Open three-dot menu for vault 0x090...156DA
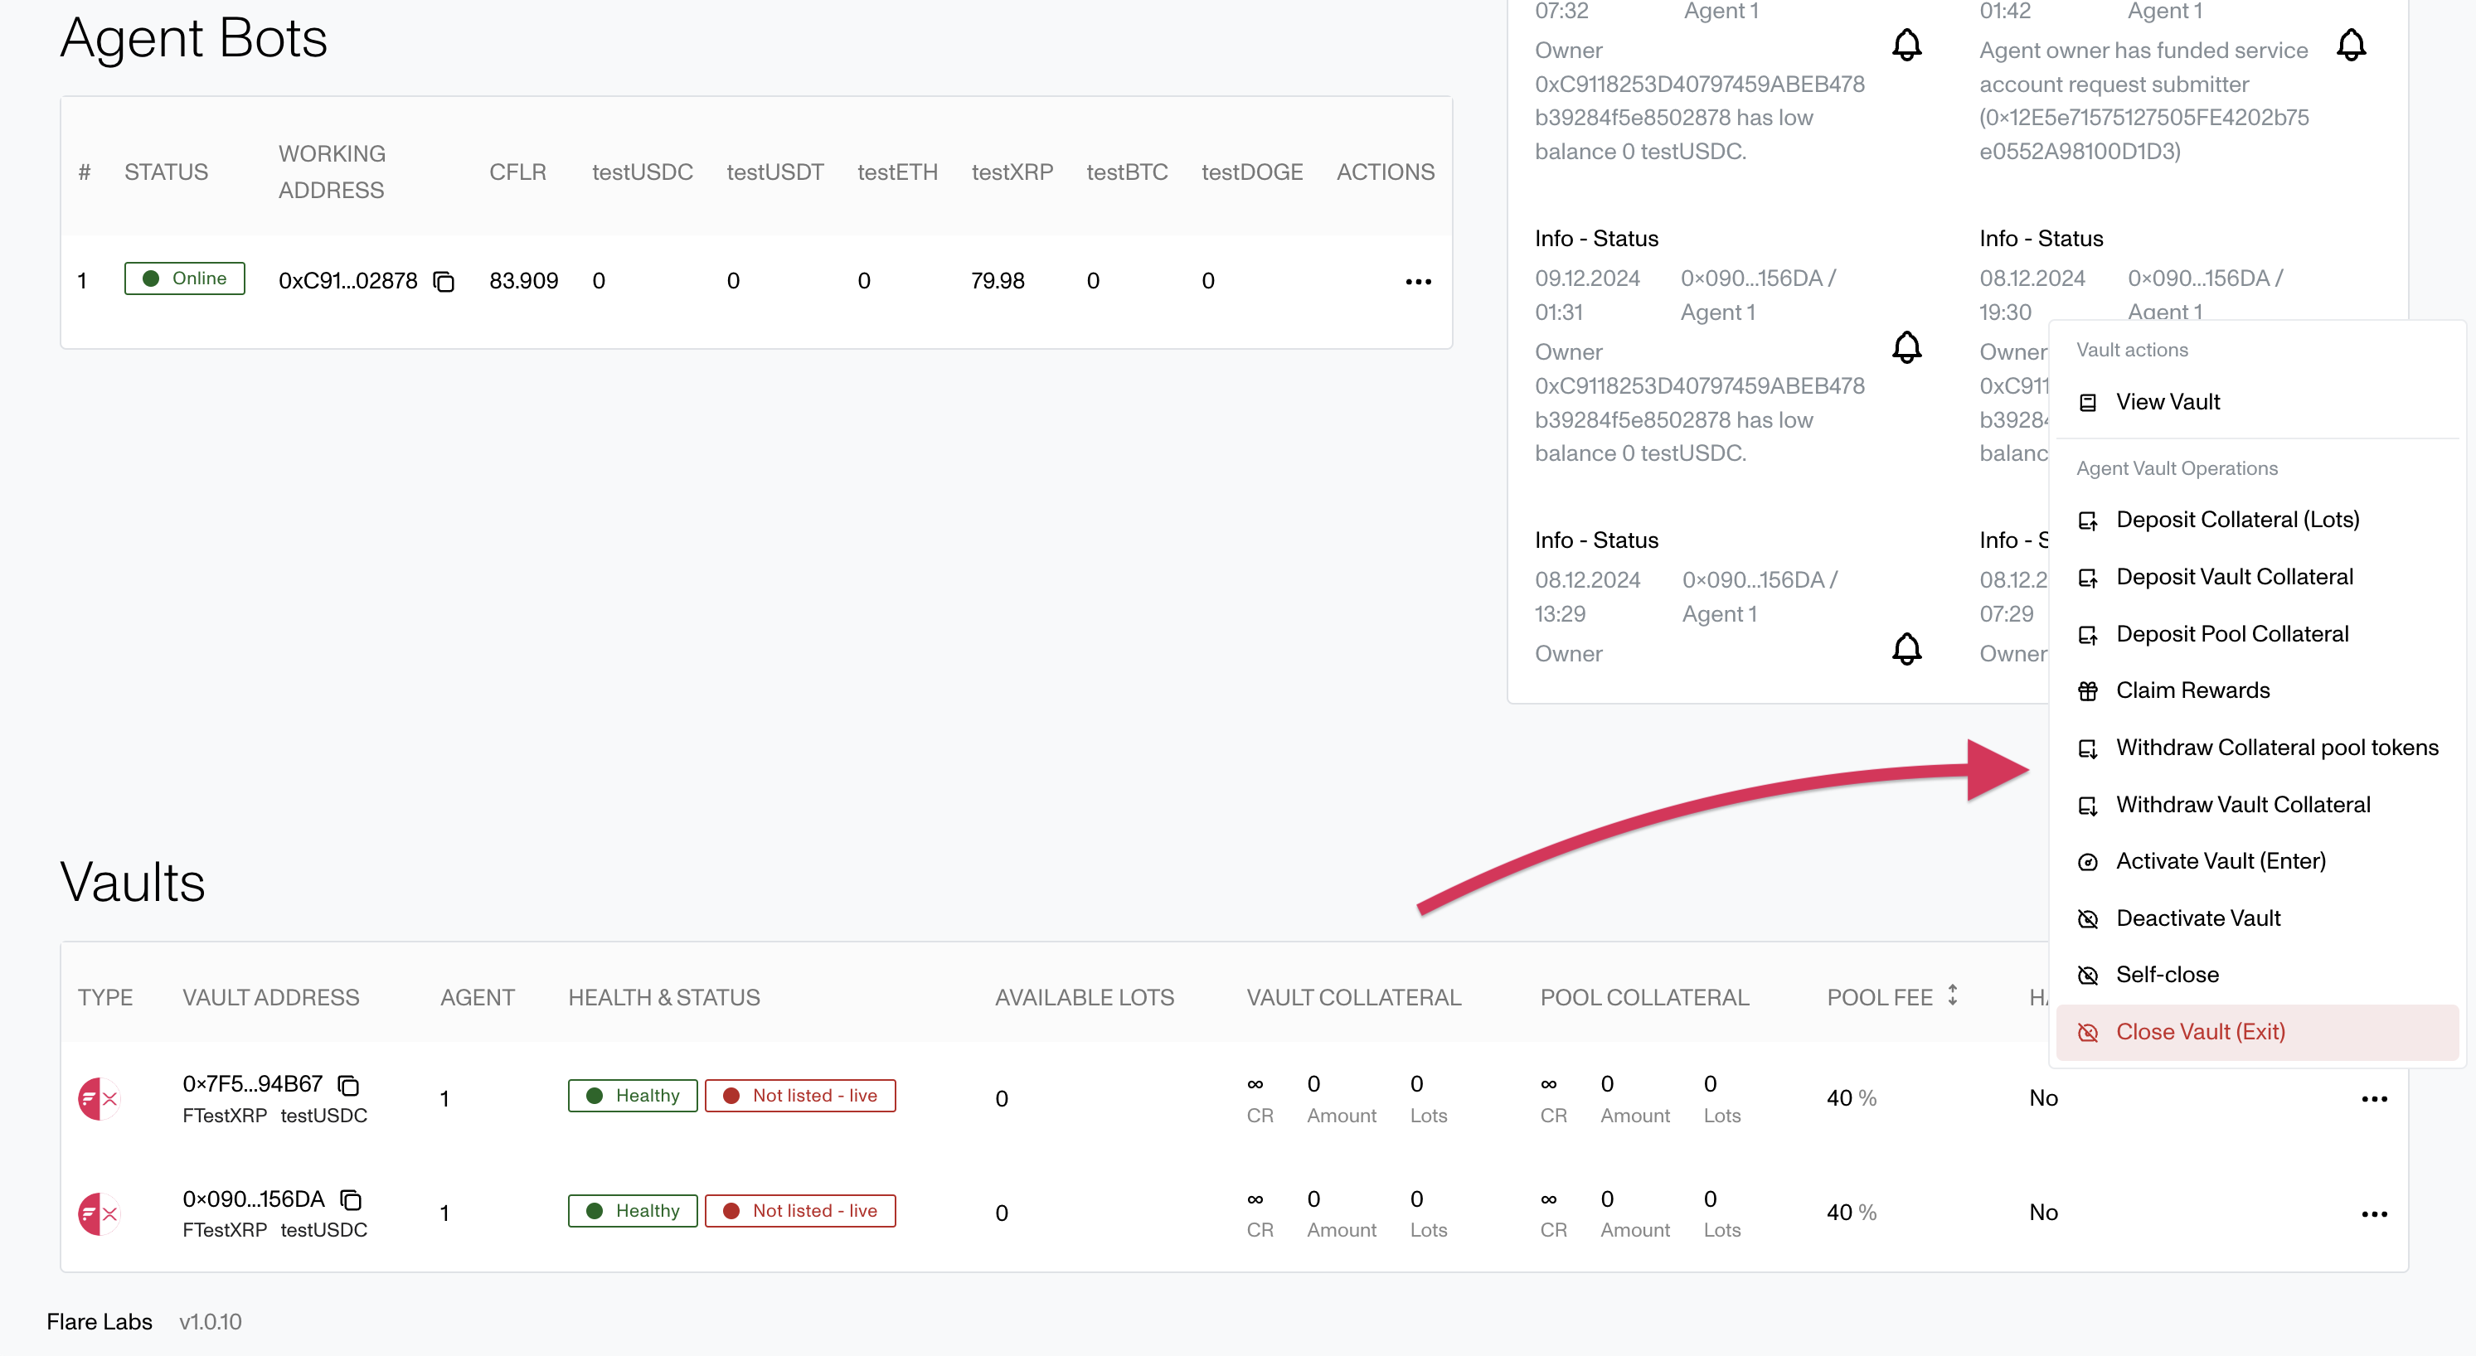2476x1356 pixels. coord(2373,1213)
